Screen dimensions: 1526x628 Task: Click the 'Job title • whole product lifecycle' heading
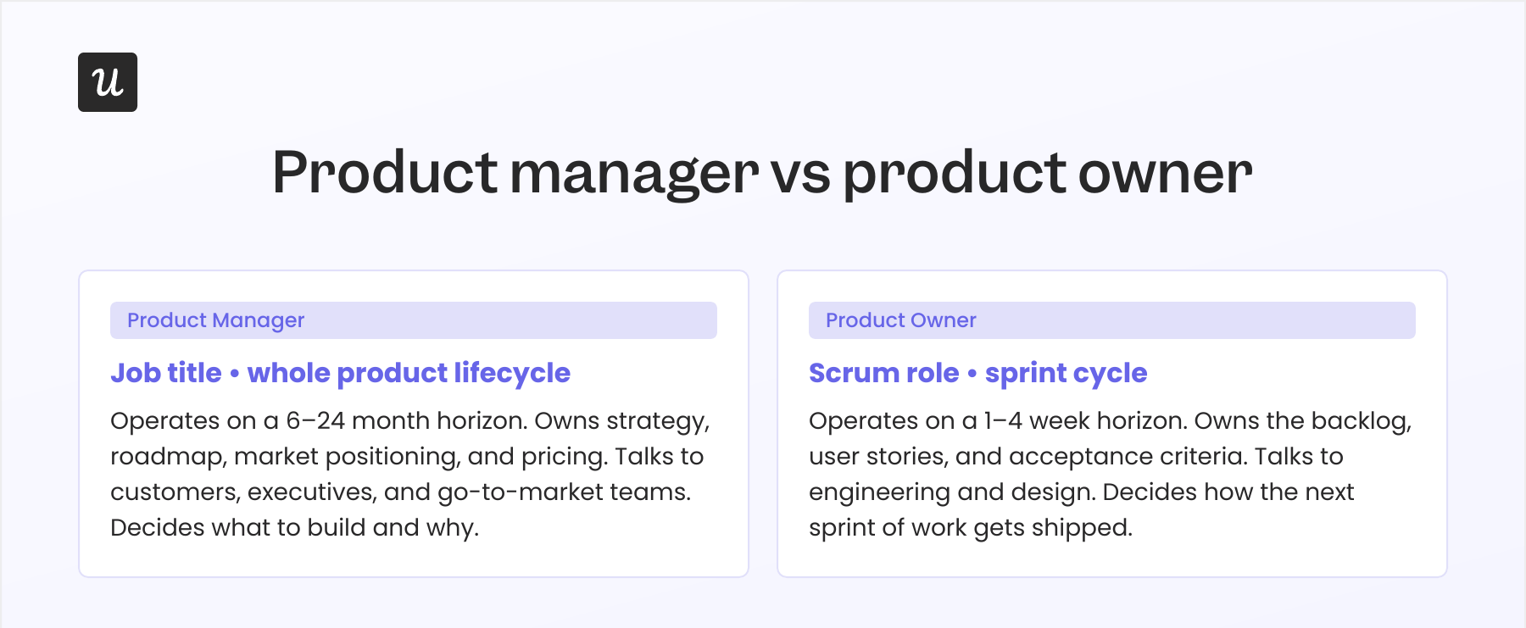[x=340, y=373]
